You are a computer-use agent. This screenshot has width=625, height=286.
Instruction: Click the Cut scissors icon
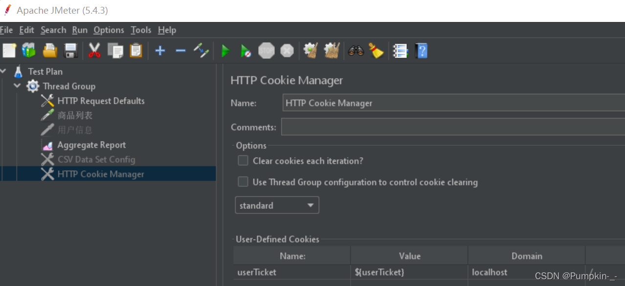[x=94, y=50]
